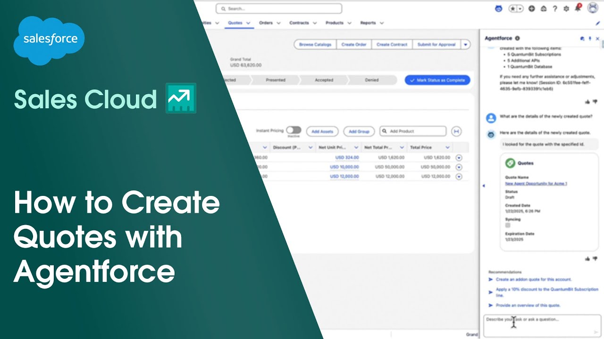Screen dimensions: 604x339
Task: Switch to the Orders tab
Action: (x=266, y=23)
